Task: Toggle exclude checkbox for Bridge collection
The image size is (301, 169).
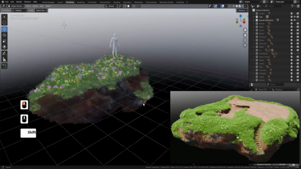Action: click(x=292, y=23)
